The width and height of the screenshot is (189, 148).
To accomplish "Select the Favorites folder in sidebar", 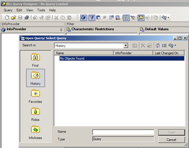I will (35, 96).
